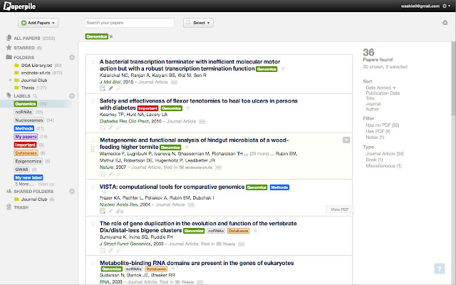
Task: Select the red Important label
Action: (x=26, y=144)
